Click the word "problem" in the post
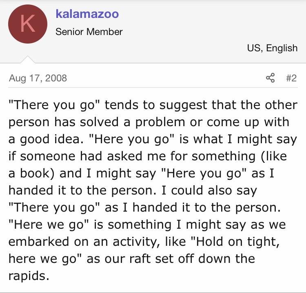Screen dimensions: 306x293 click(x=160, y=122)
